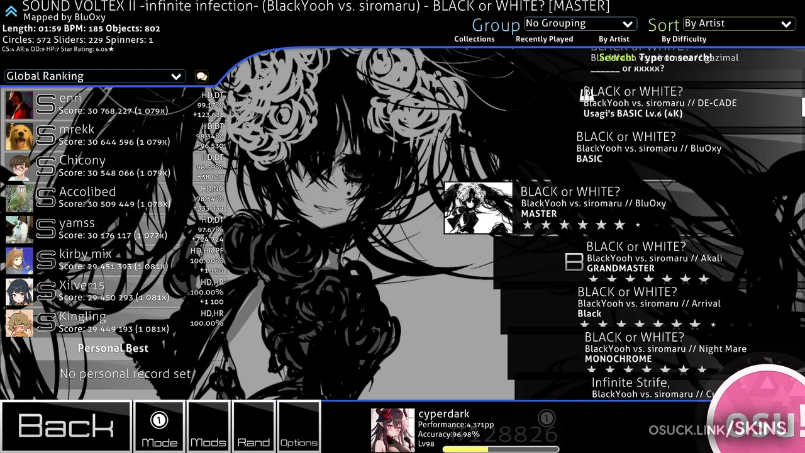
Task: Click the rank badge icon beside GRANDMASTER
Action: tap(574, 262)
